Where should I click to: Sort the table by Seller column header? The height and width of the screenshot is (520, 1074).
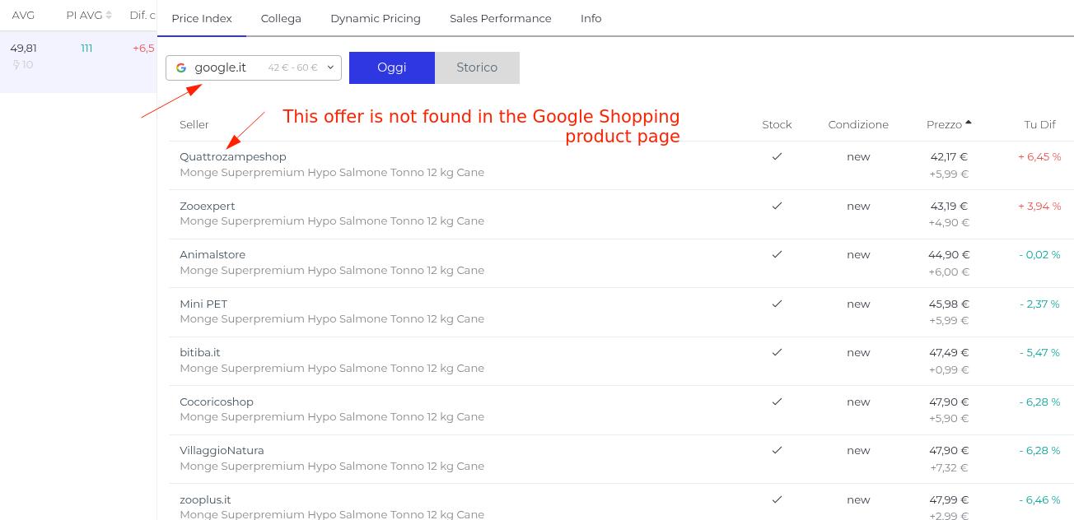click(x=194, y=124)
